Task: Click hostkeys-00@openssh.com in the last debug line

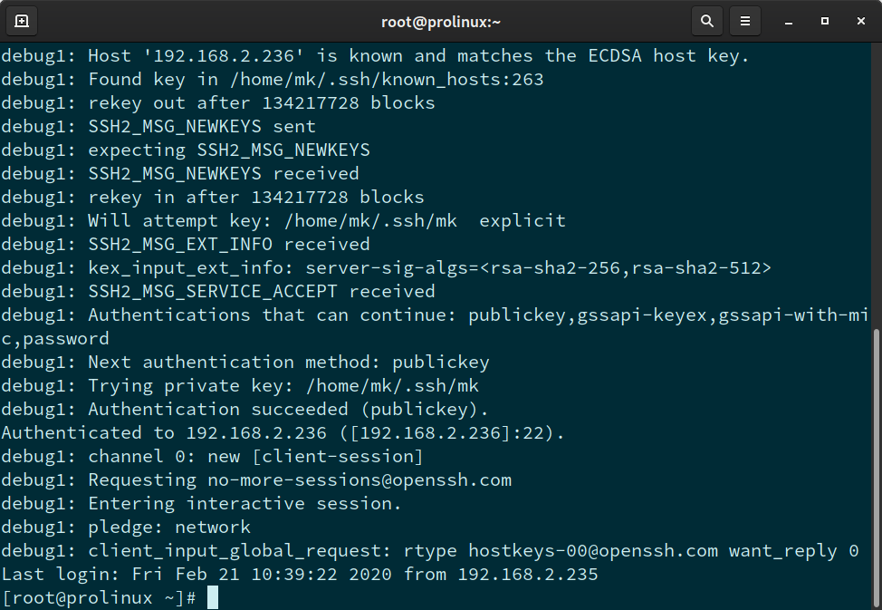Action: [x=593, y=551]
